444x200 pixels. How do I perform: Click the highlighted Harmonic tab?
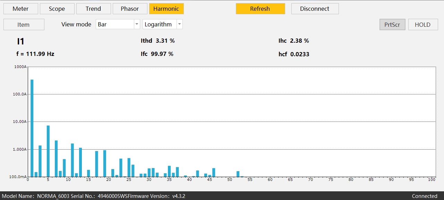tap(166, 9)
